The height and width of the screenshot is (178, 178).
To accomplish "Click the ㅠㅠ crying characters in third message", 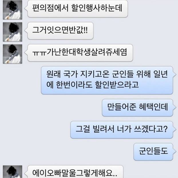I will 39,53.
